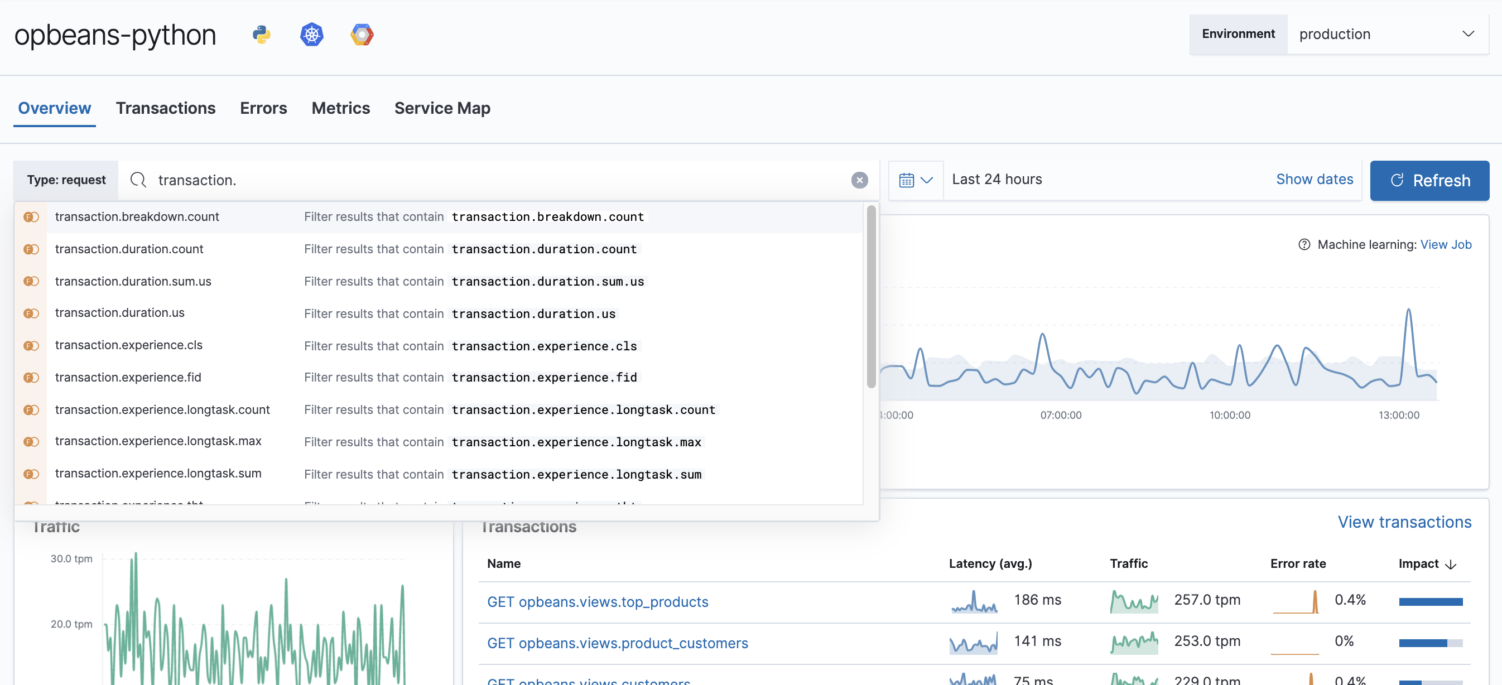This screenshot has height=685, width=1502.
Task: Switch to the Transactions tab
Action: [166, 108]
